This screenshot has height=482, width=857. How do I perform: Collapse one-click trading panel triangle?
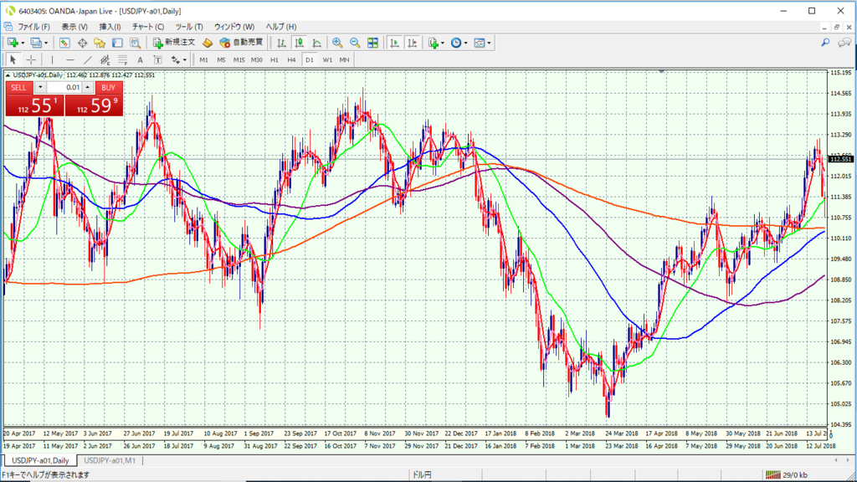pos(8,74)
